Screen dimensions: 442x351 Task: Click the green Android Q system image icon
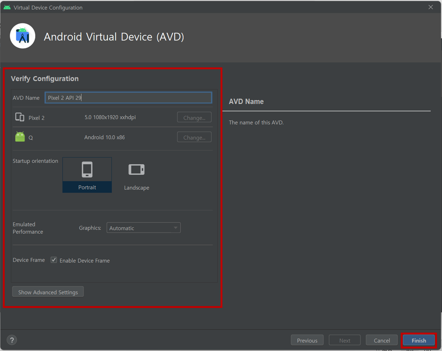(x=20, y=137)
